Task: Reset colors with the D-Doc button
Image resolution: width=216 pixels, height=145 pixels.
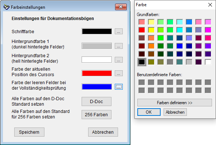Action: (x=97, y=101)
